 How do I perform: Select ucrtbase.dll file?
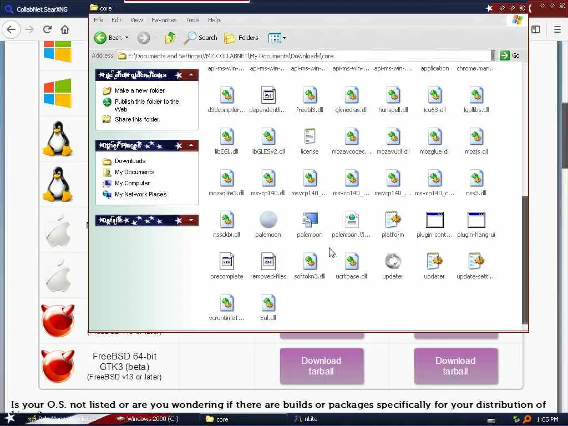pos(351,262)
